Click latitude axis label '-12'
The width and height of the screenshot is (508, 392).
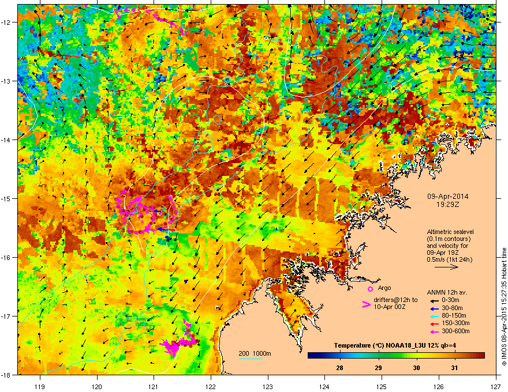(x=6, y=22)
